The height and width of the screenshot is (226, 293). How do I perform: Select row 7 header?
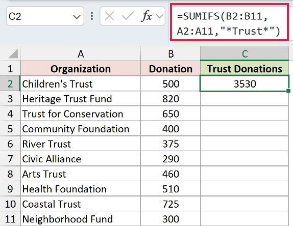point(10,159)
